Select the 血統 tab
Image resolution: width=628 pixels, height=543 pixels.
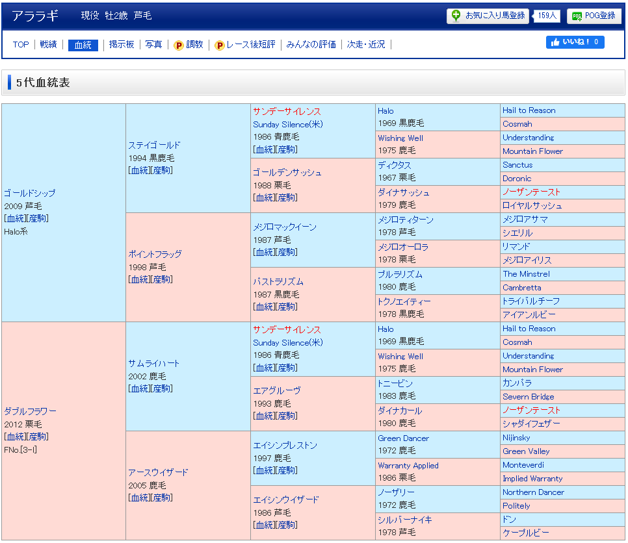83,45
